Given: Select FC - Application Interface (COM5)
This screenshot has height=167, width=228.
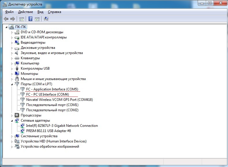Looking at the screenshot, I should click(x=52, y=89).
